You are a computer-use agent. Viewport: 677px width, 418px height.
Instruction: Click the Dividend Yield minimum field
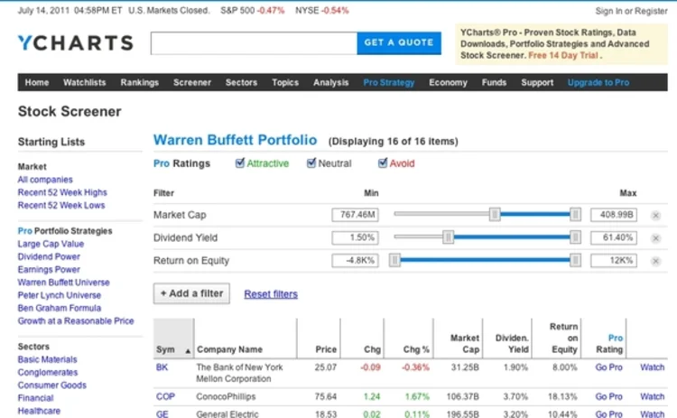(355, 237)
